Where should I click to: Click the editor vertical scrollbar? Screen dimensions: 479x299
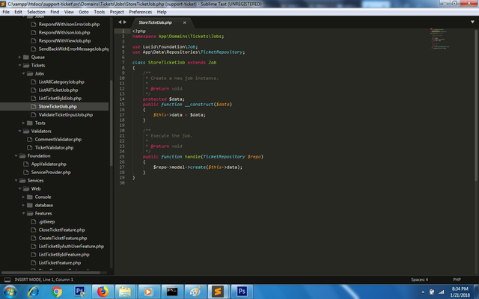(476, 105)
